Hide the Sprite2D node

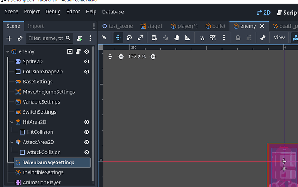click(87, 62)
